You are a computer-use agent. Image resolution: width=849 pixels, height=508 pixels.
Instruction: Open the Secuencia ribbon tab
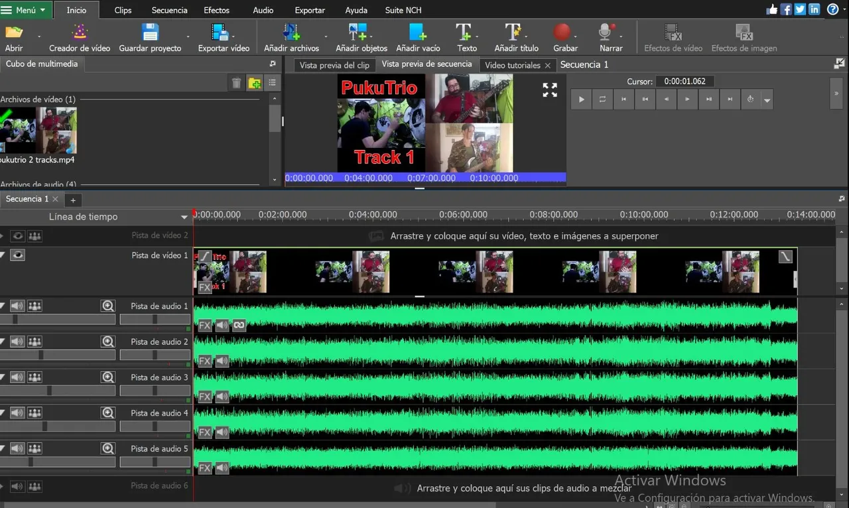point(169,10)
